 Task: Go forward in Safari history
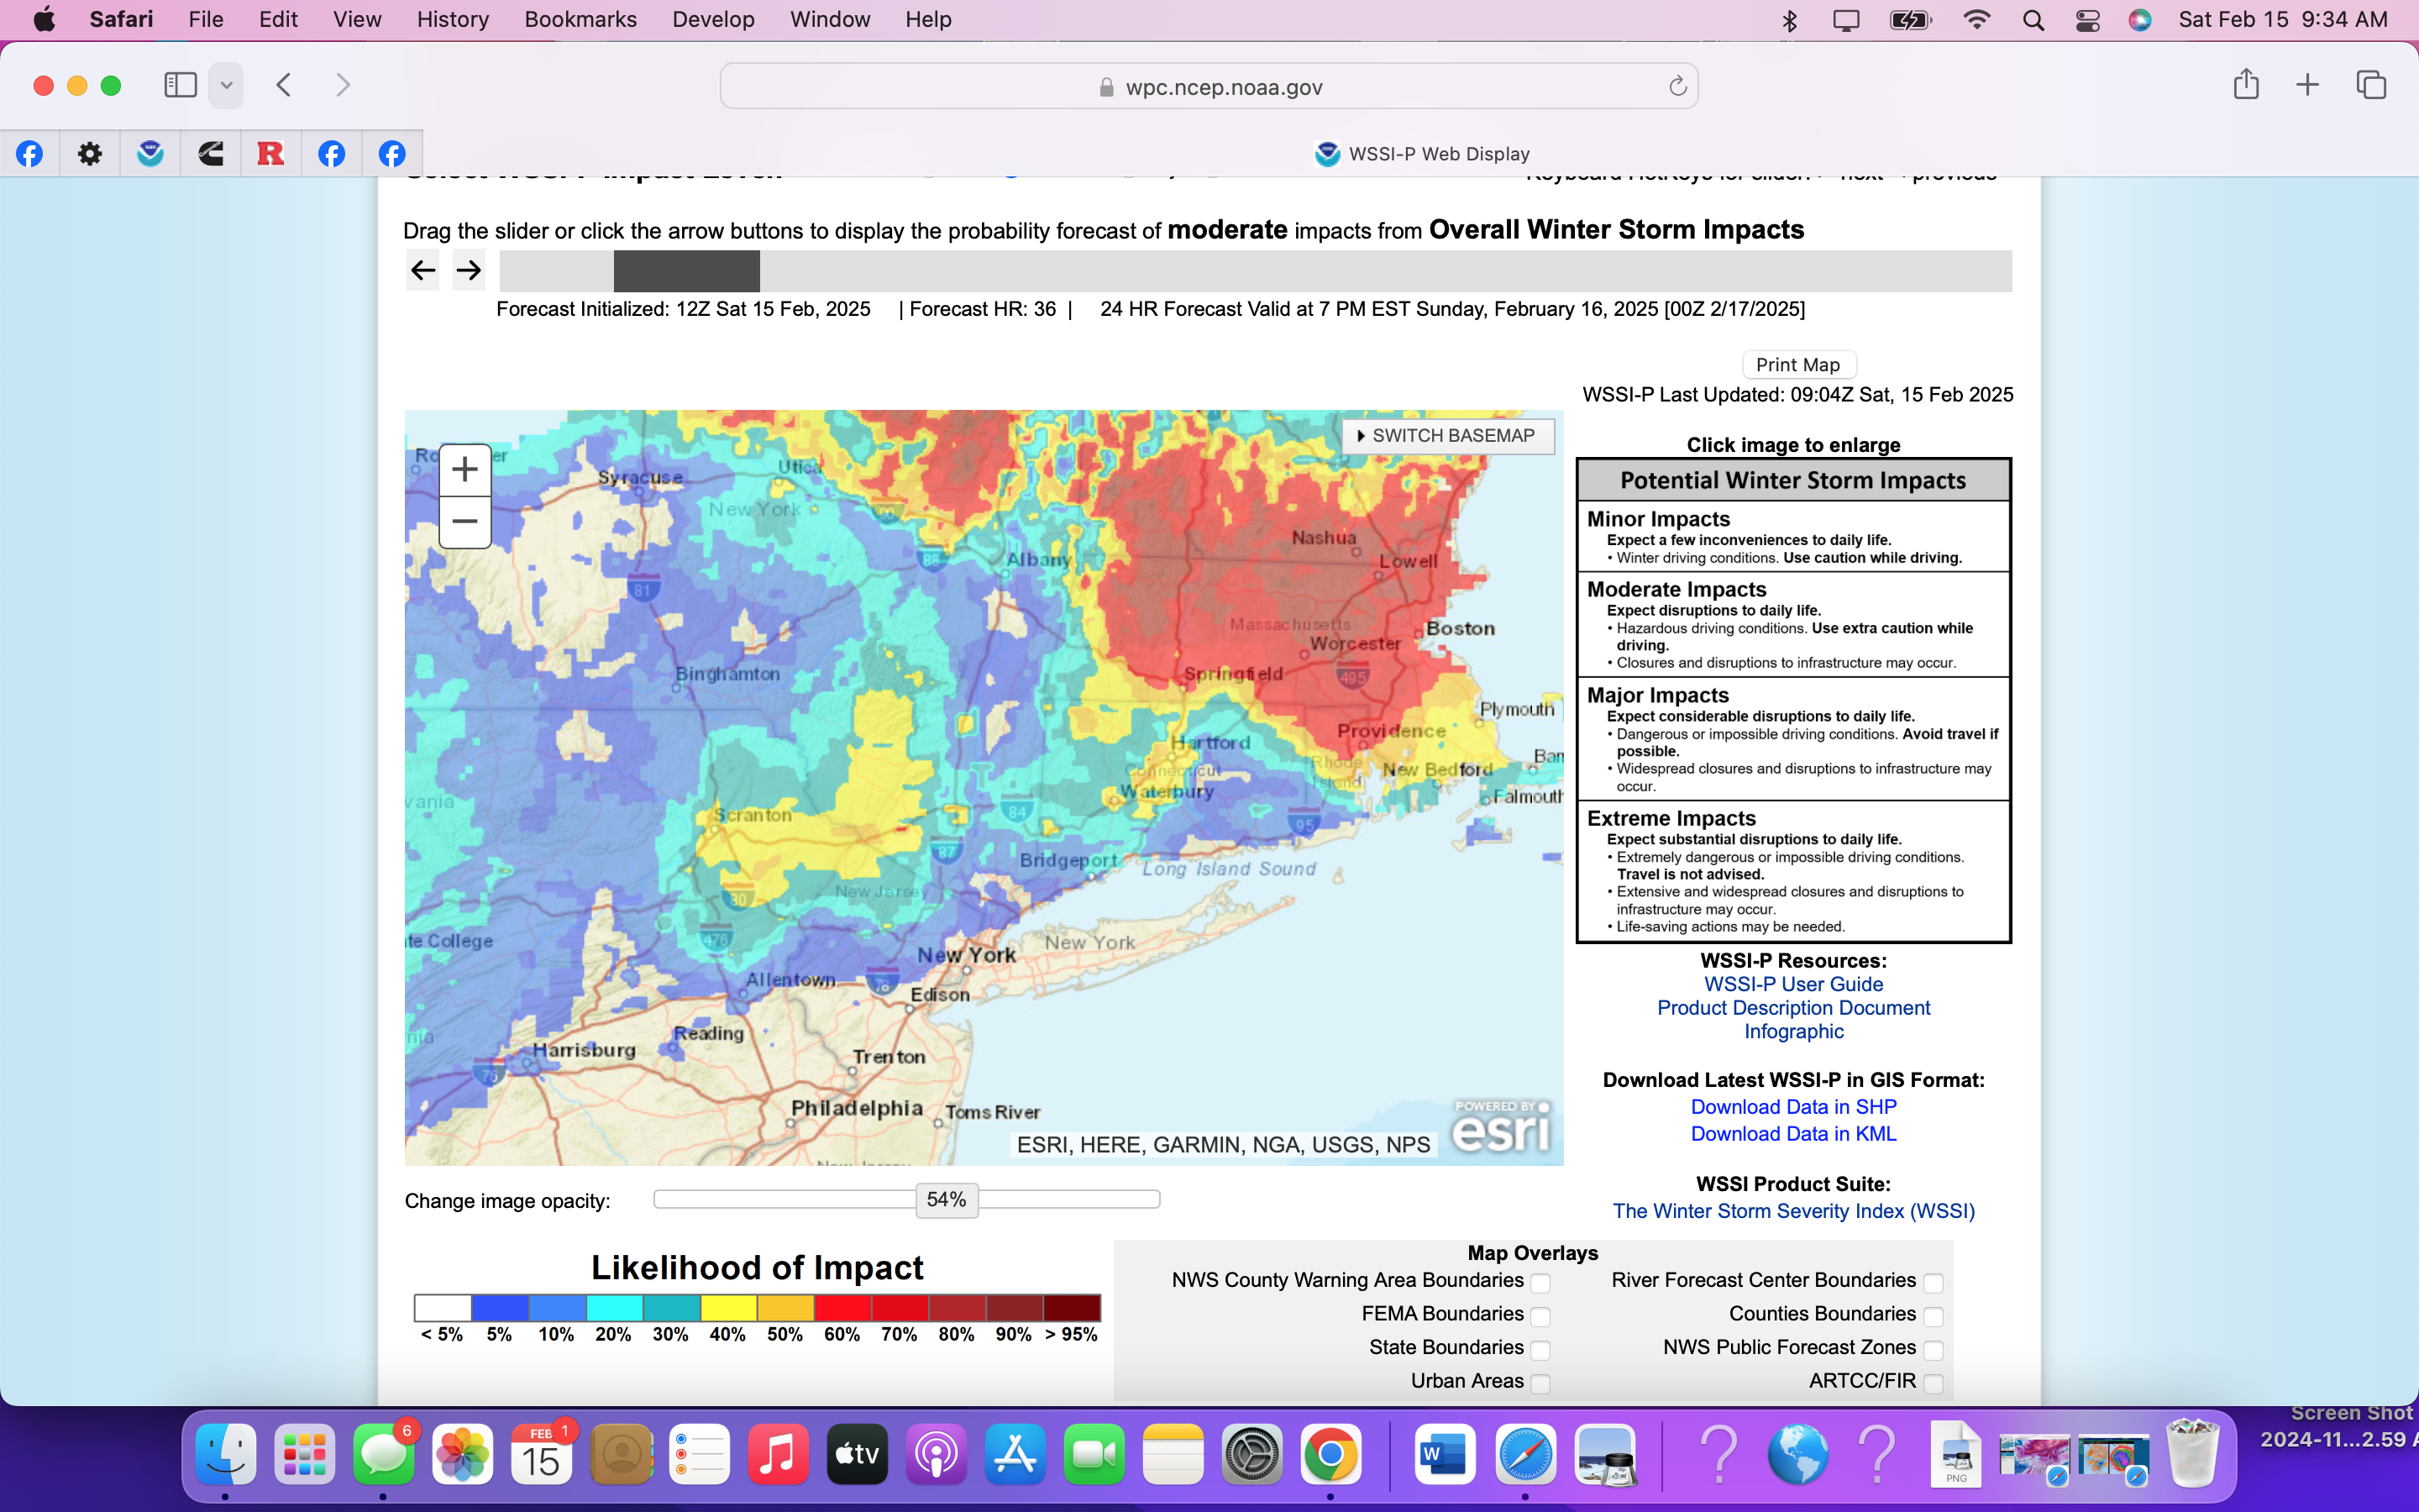tap(343, 85)
